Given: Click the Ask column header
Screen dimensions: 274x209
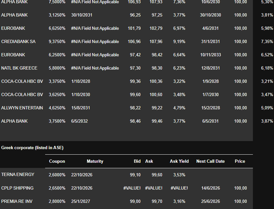Looking at the screenshot, I should coord(149,161).
